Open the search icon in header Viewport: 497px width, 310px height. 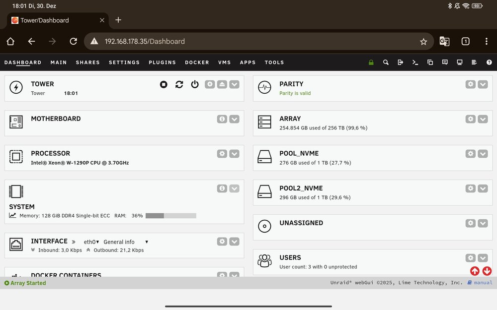386,62
